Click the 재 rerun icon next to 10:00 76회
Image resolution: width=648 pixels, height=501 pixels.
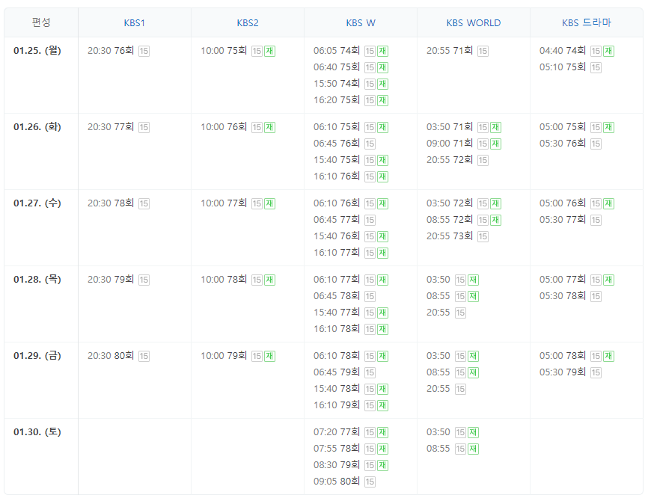[x=270, y=128]
